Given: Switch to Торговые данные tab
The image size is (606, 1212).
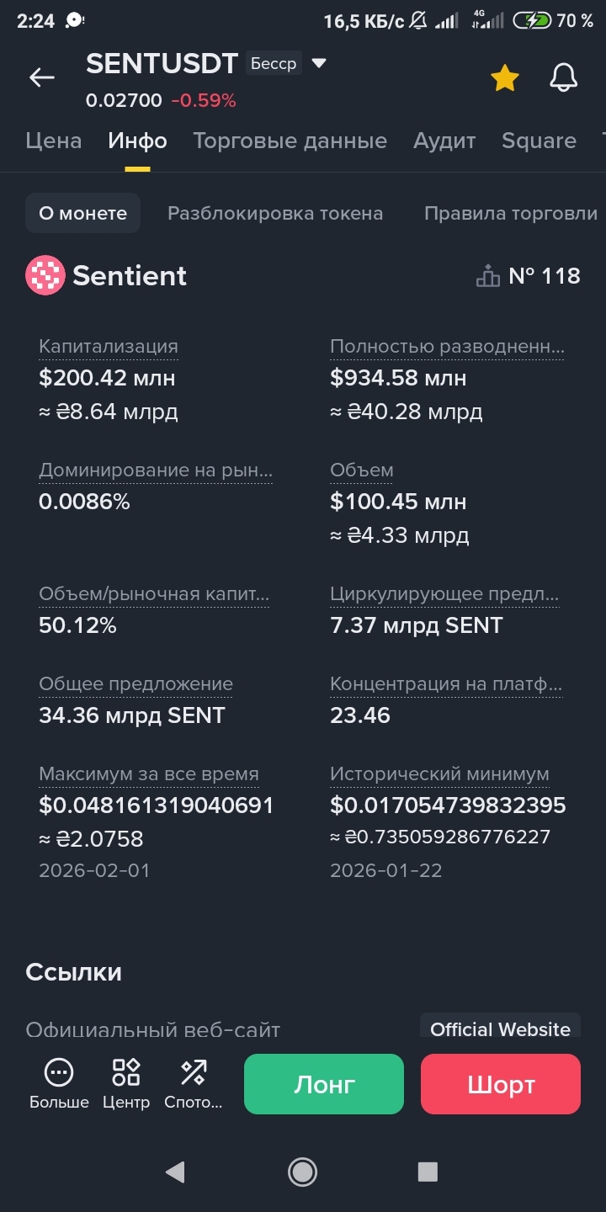Looking at the screenshot, I should point(290,141).
